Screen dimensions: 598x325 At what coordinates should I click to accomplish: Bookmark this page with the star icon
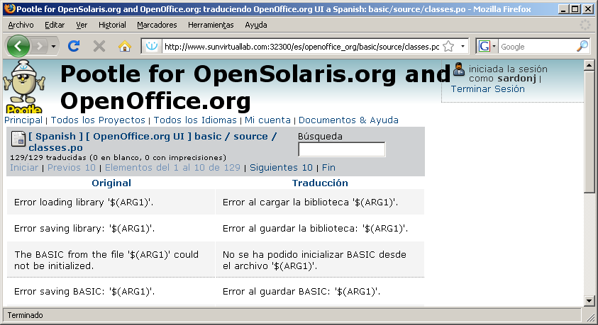click(x=448, y=47)
